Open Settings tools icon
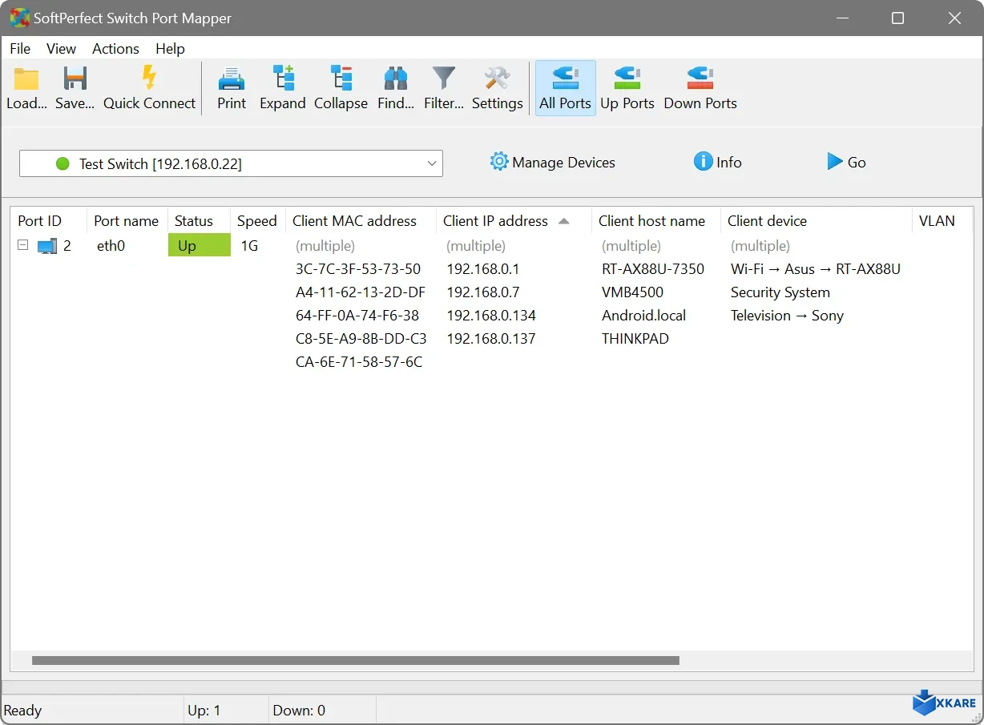 point(497,79)
